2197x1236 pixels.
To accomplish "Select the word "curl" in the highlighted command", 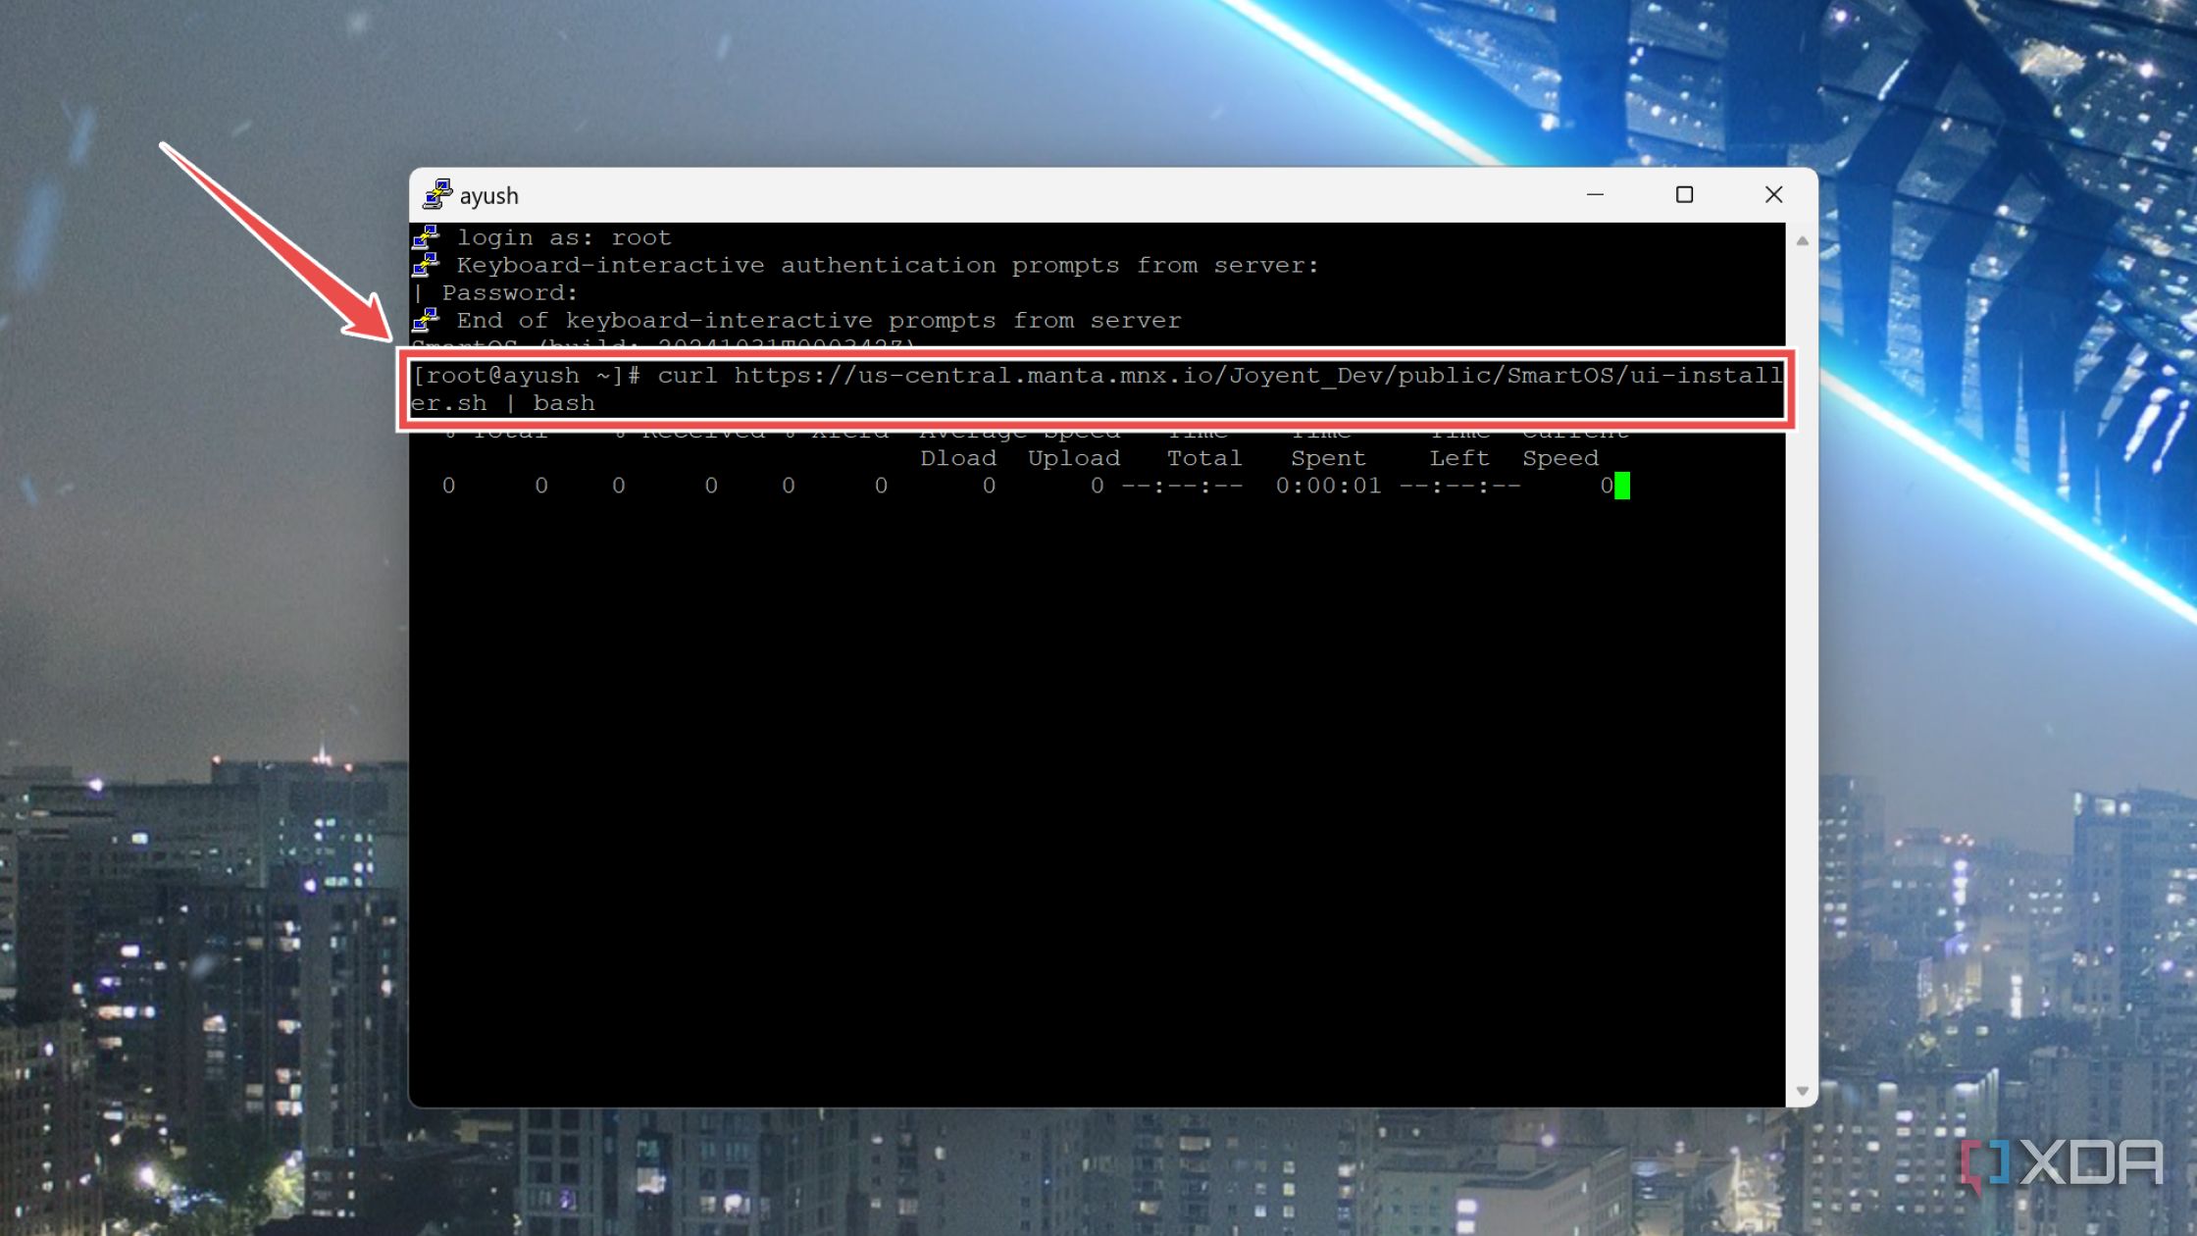I will [687, 376].
